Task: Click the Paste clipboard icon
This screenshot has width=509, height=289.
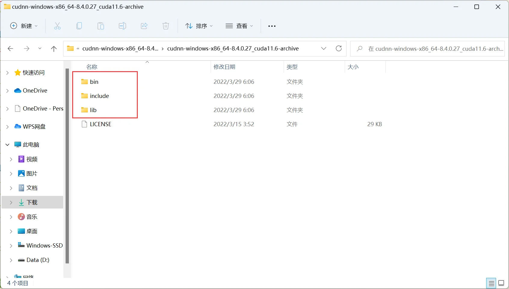Action: click(x=101, y=26)
